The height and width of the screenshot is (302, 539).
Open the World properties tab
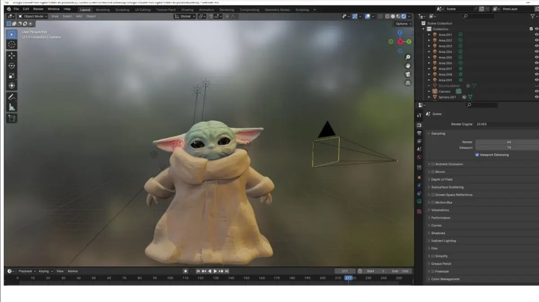(419, 157)
